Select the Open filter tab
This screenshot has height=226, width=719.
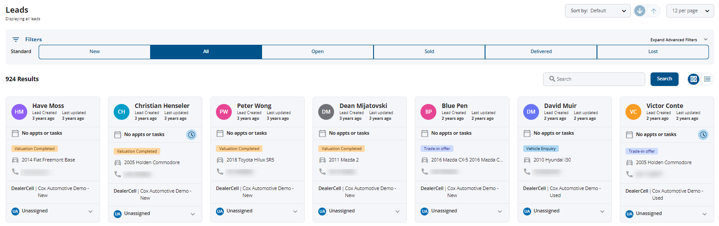pos(318,52)
